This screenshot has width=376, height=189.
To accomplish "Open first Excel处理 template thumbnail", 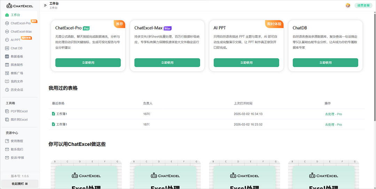I will [x=86, y=174].
